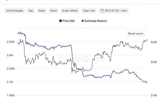This screenshot has width=163, height=98.
Task: Click the 2.1M left axis label
Action: point(10,82)
